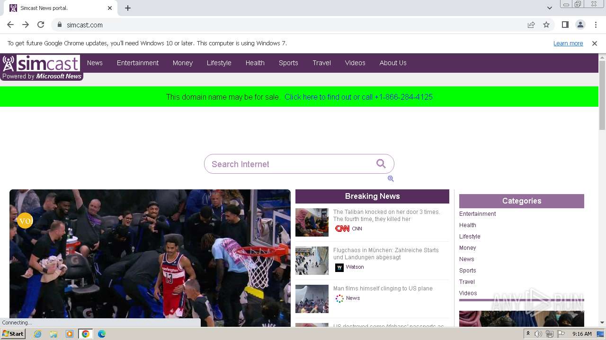Open the News menu item

95,63
